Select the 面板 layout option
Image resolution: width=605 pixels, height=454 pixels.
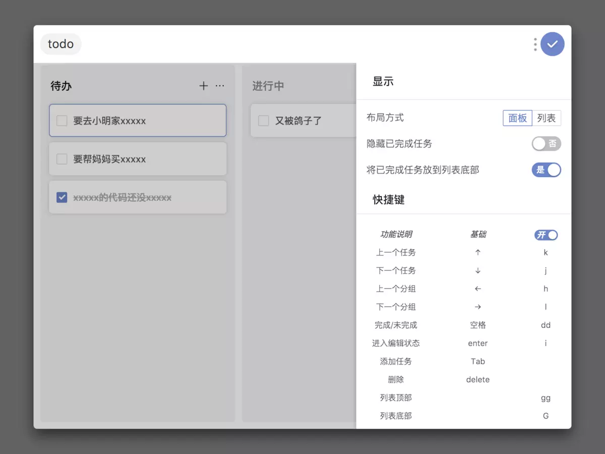(518, 118)
